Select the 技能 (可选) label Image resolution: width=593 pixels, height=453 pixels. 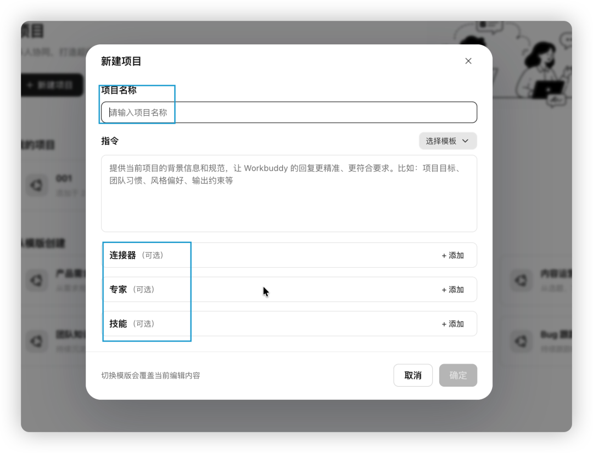pos(132,324)
